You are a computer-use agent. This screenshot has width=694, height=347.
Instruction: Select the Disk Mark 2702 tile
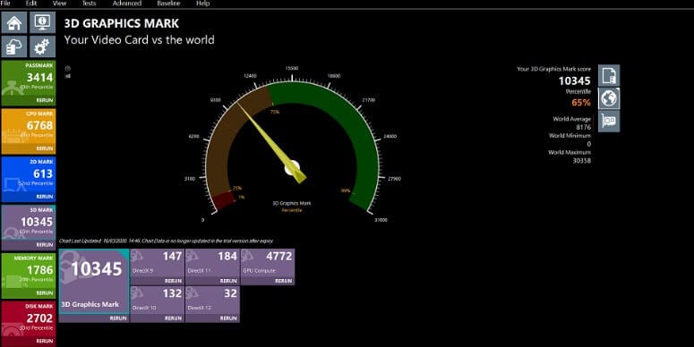[29, 324]
